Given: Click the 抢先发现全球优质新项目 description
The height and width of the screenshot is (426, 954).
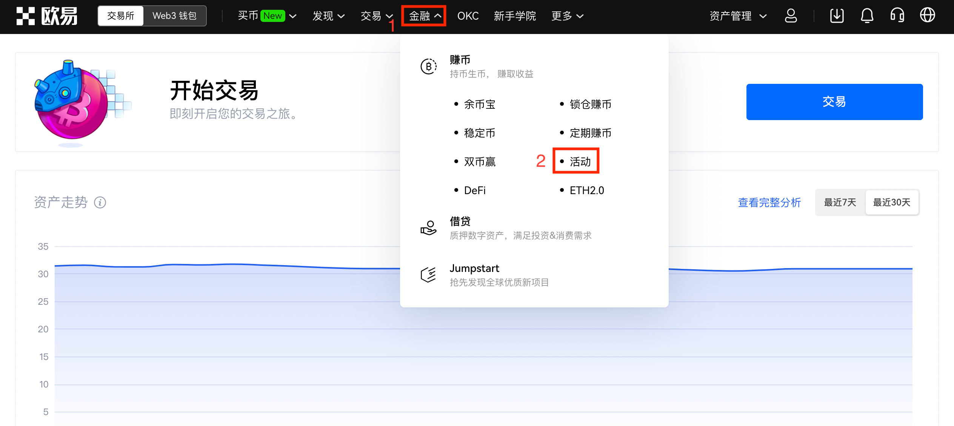Looking at the screenshot, I should [499, 282].
